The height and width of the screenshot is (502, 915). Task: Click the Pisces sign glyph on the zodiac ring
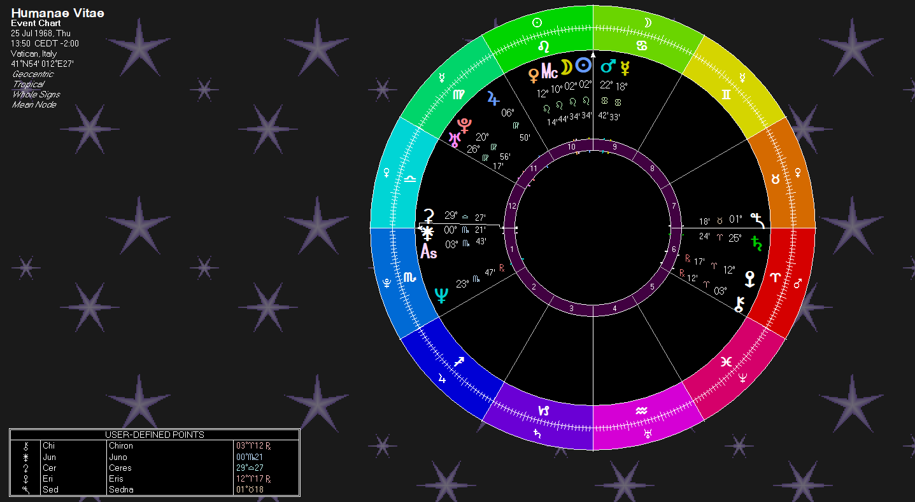pos(726,361)
